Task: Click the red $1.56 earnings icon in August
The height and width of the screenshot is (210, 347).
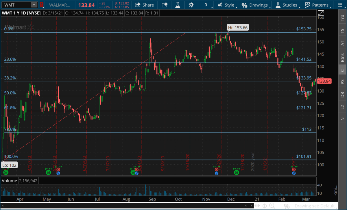Action: (x=137, y=170)
